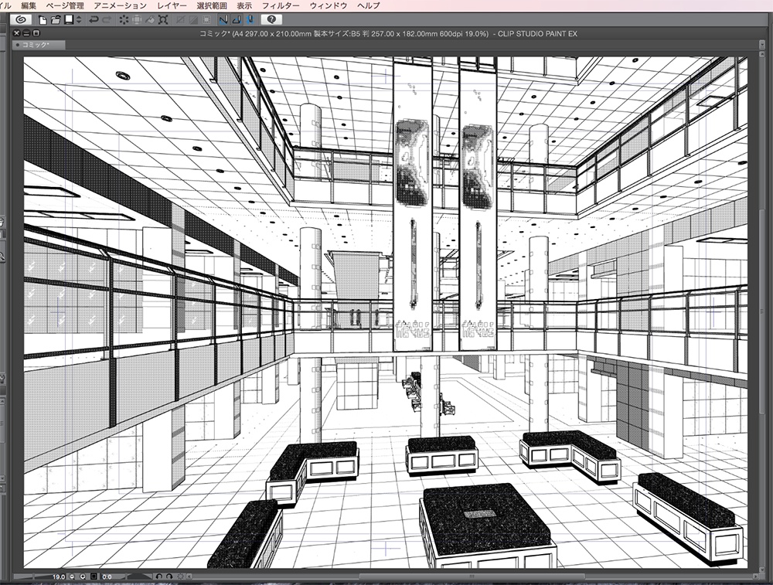Open the フィルター menu
Viewport: 773px width, 585px height.
(x=281, y=6)
